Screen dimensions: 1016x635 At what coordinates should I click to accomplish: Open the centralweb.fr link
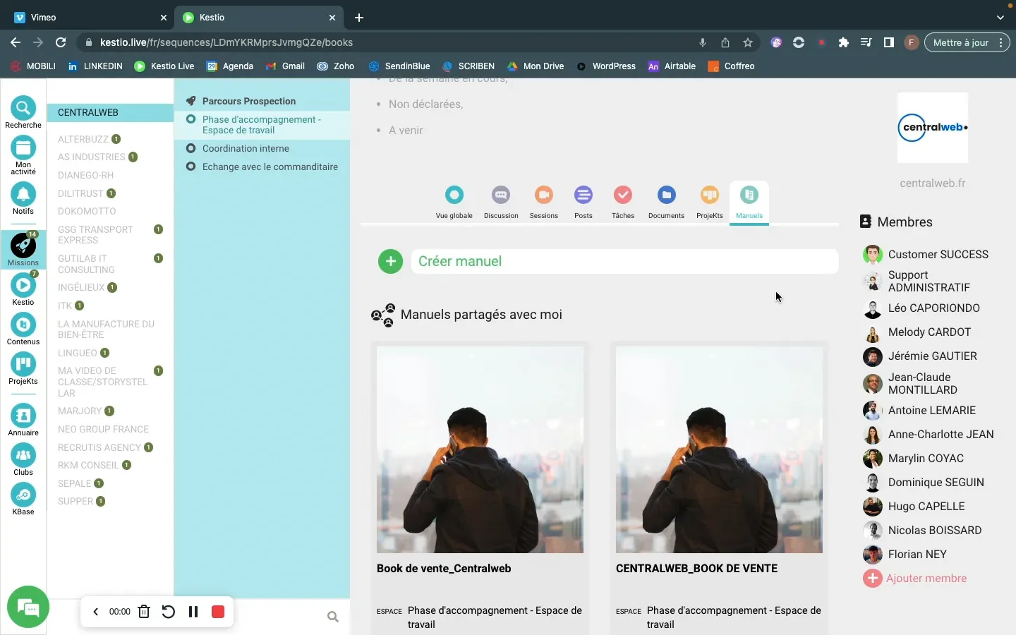click(x=933, y=183)
